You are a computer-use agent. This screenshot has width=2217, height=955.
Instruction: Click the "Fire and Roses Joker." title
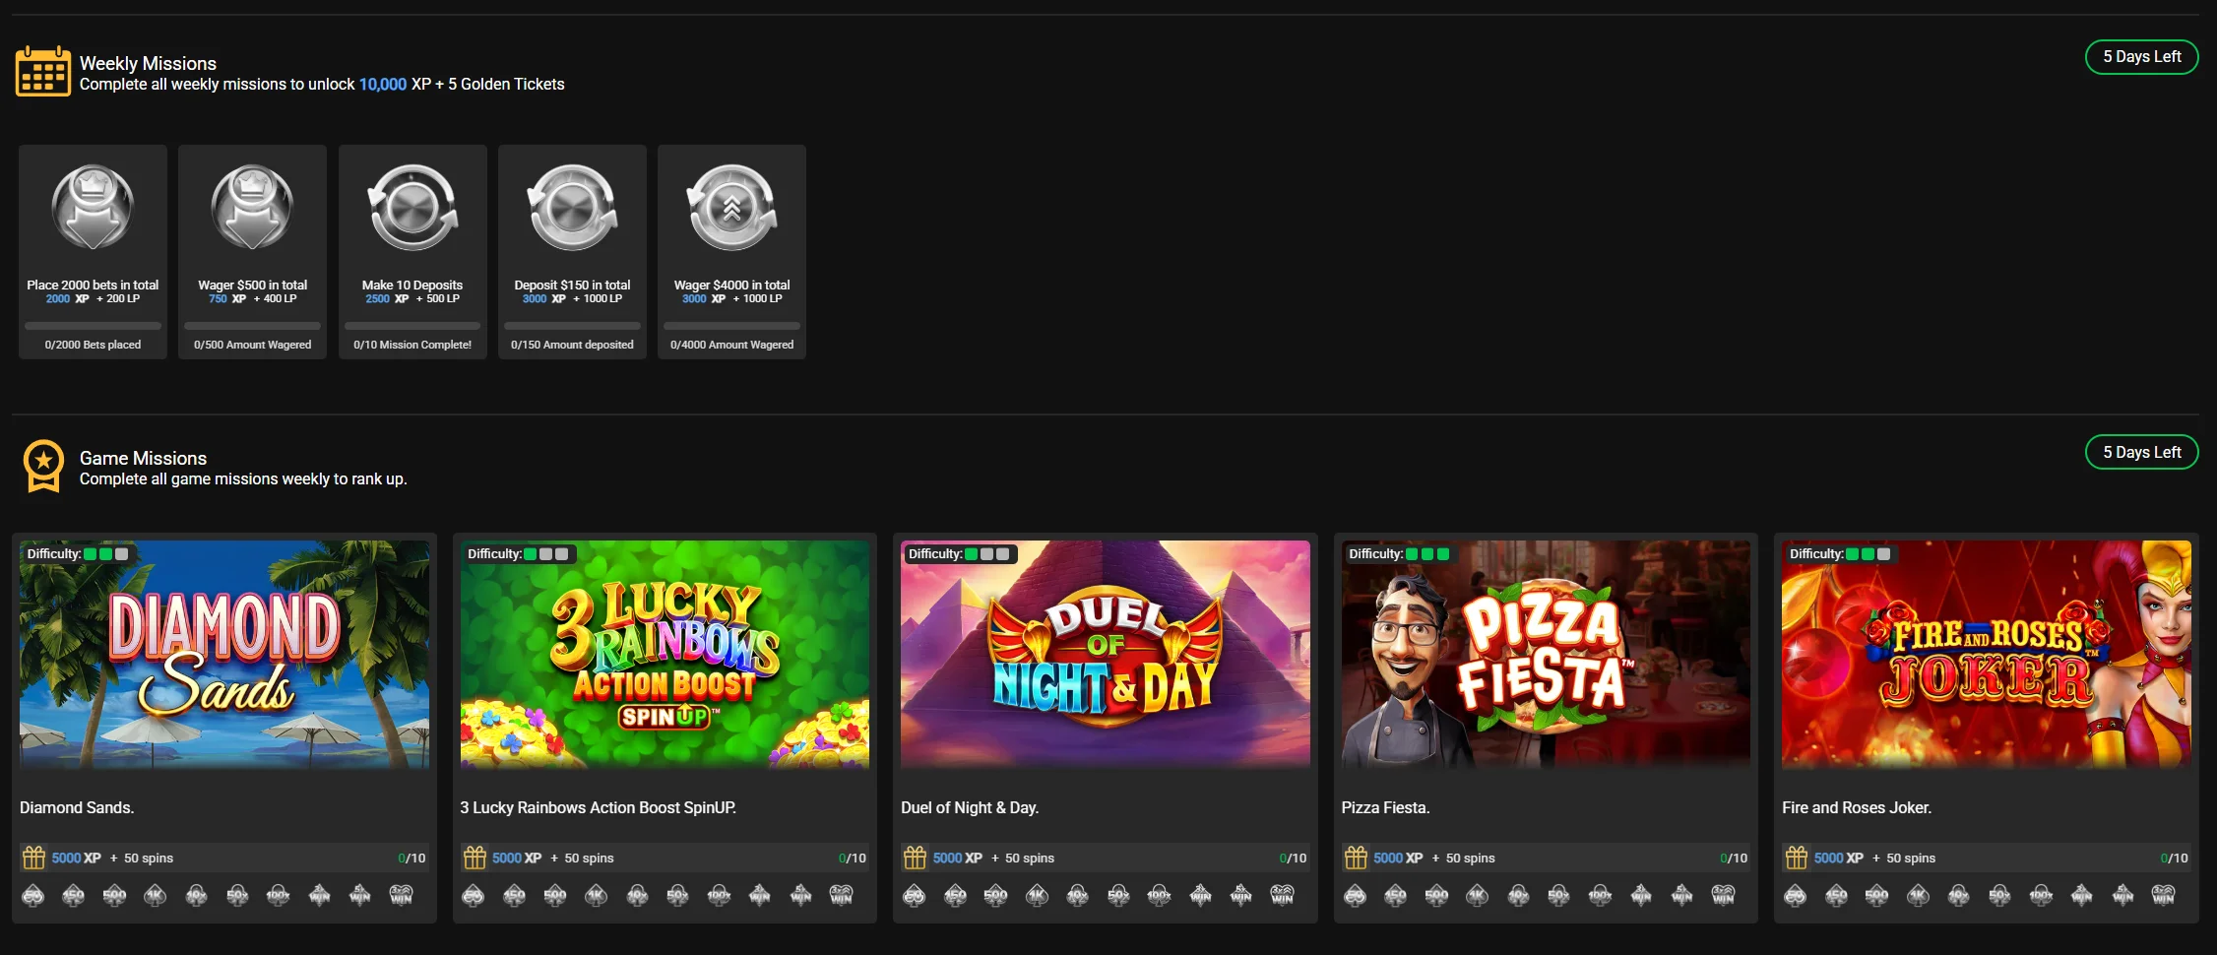1857,807
